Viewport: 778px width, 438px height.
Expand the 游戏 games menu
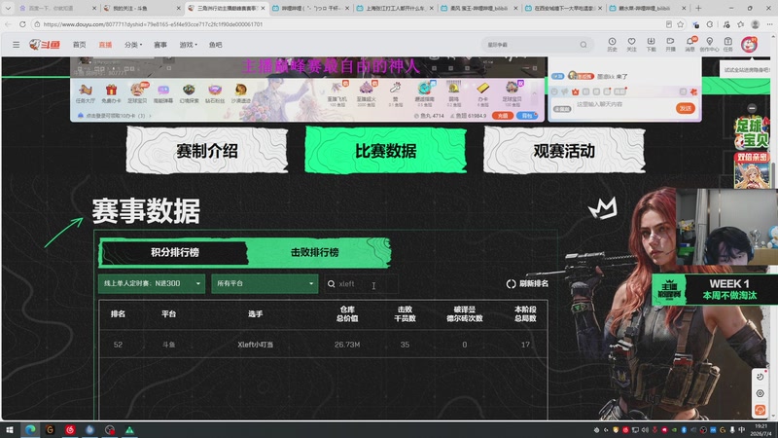coord(188,45)
